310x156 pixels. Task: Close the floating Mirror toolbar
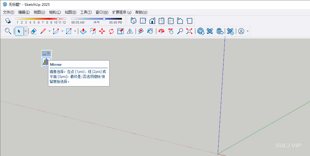[x=48, y=53]
